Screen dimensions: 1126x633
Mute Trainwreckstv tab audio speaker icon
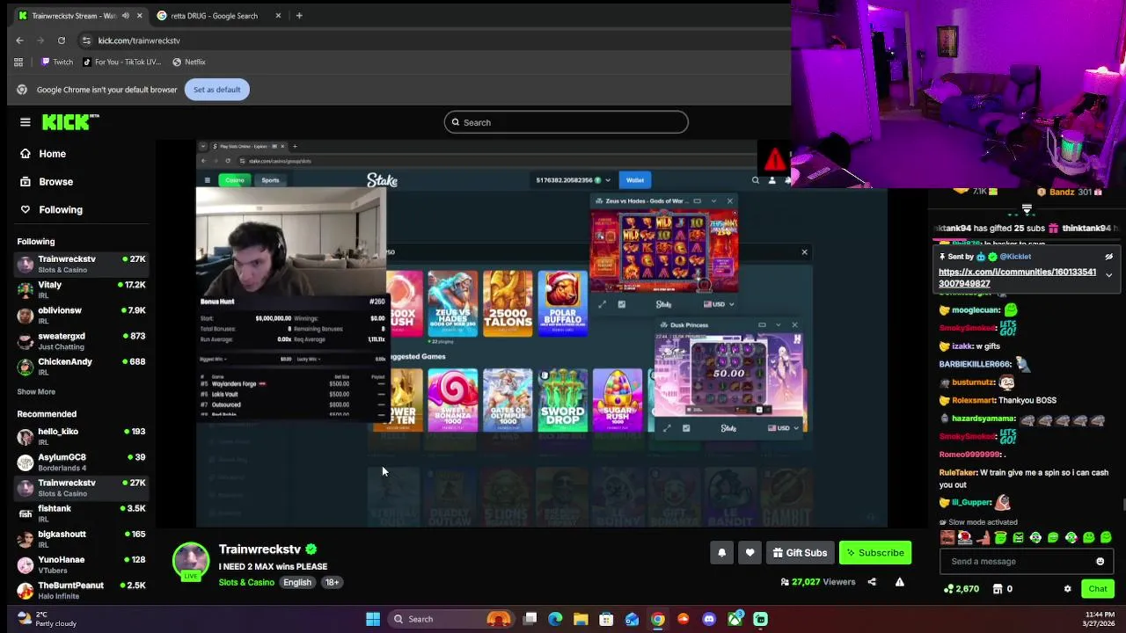click(x=125, y=16)
